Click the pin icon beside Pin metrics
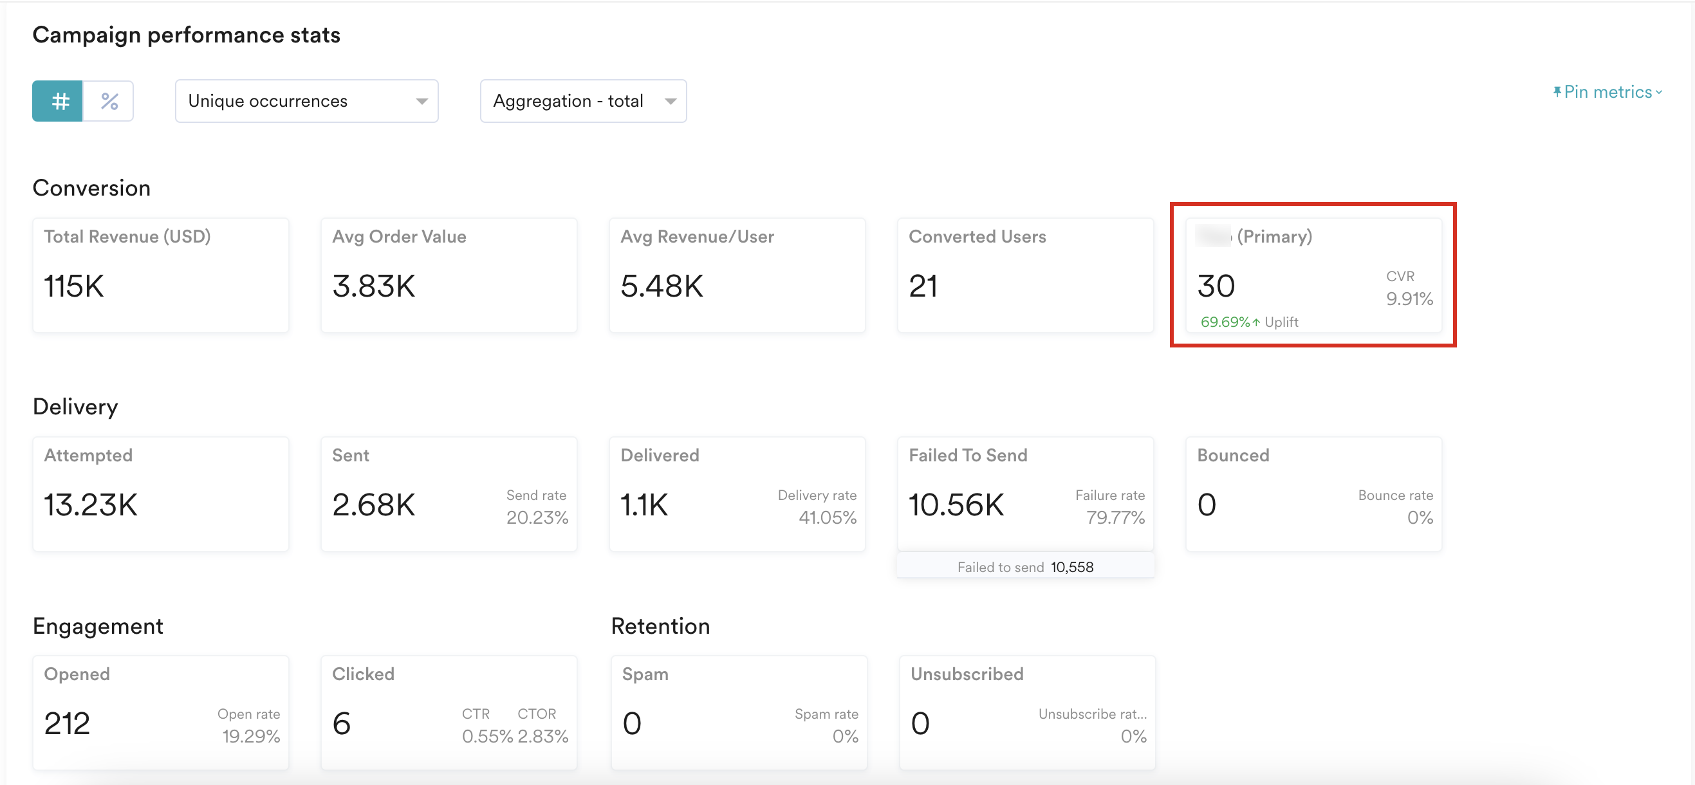This screenshot has height=785, width=1695. point(1557,92)
